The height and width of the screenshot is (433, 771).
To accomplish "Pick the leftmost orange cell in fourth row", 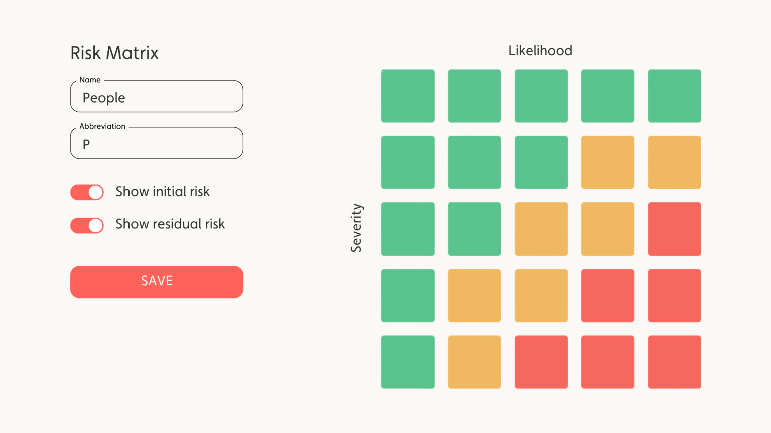I will (474, 295).
